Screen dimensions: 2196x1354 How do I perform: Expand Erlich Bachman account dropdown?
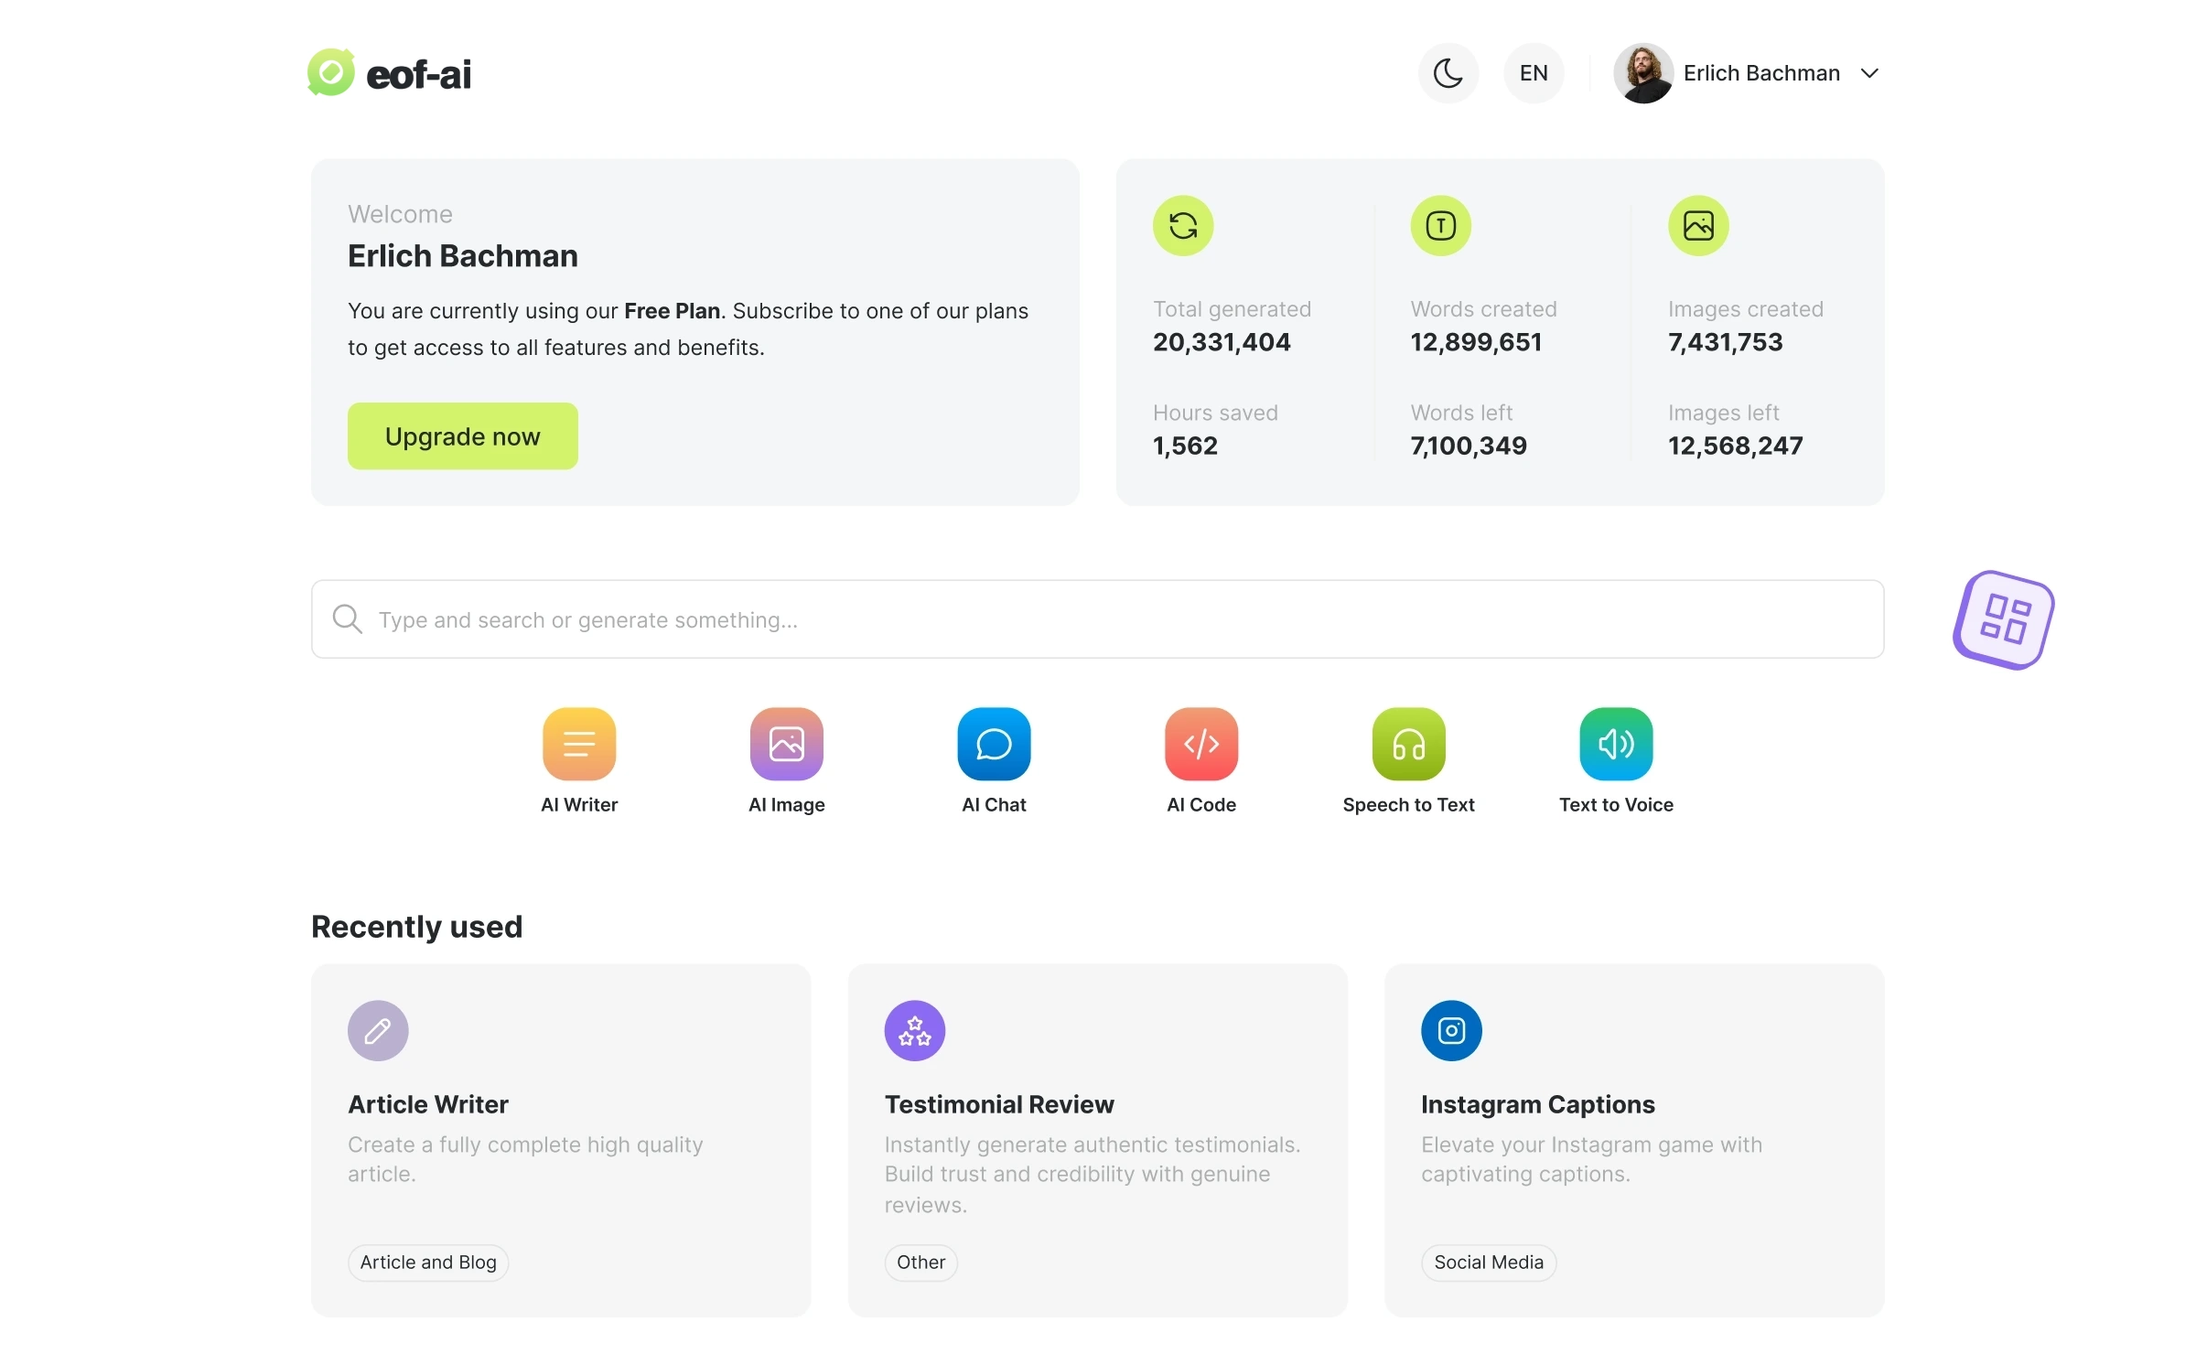point(1868,72)
